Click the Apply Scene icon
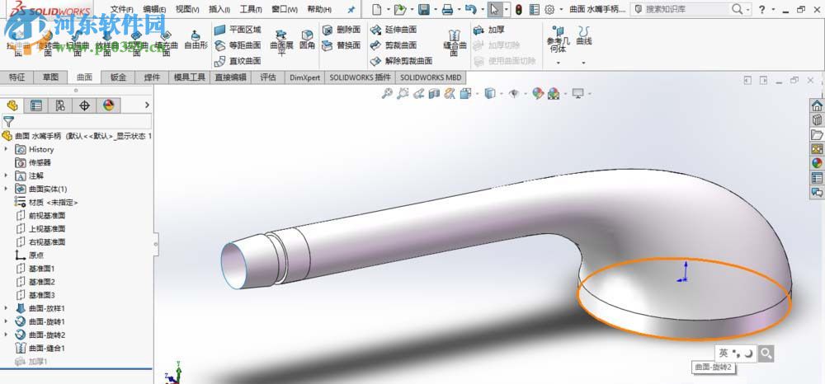This screenshot has height=384, width=825. 554,93
